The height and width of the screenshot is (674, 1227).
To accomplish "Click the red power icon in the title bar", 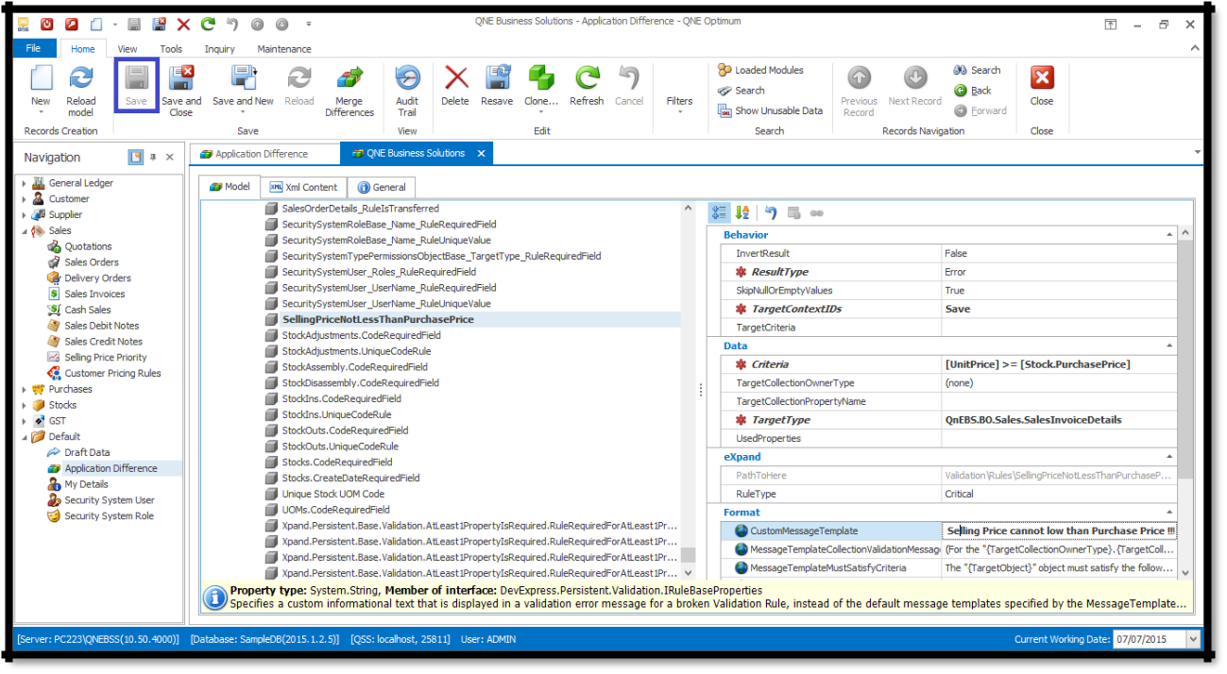I will point(46,25).
